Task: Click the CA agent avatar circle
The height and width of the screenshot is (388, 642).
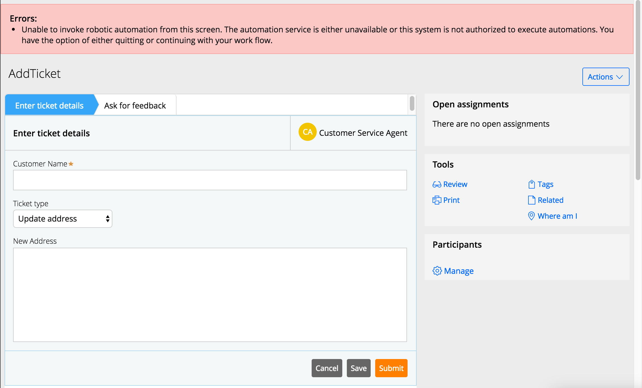Action: point(307,132)
